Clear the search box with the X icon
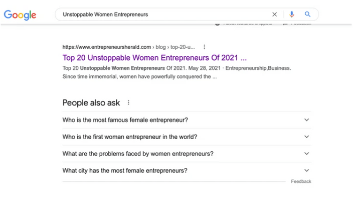 click(274, 15)
